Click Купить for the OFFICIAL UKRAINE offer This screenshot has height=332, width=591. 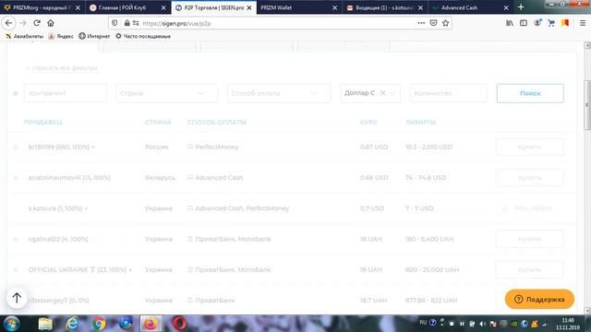click(x=529, y=269)
